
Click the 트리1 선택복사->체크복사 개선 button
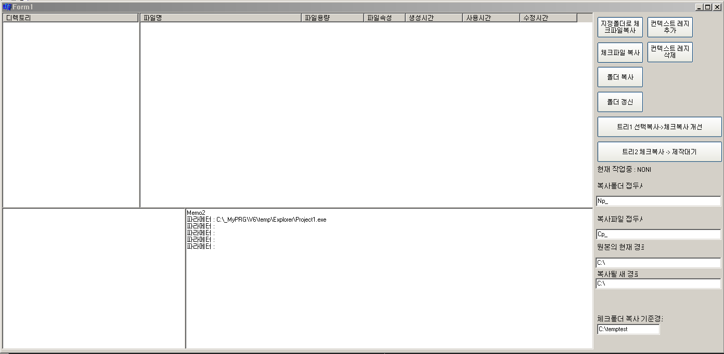(x=660, y=127)
